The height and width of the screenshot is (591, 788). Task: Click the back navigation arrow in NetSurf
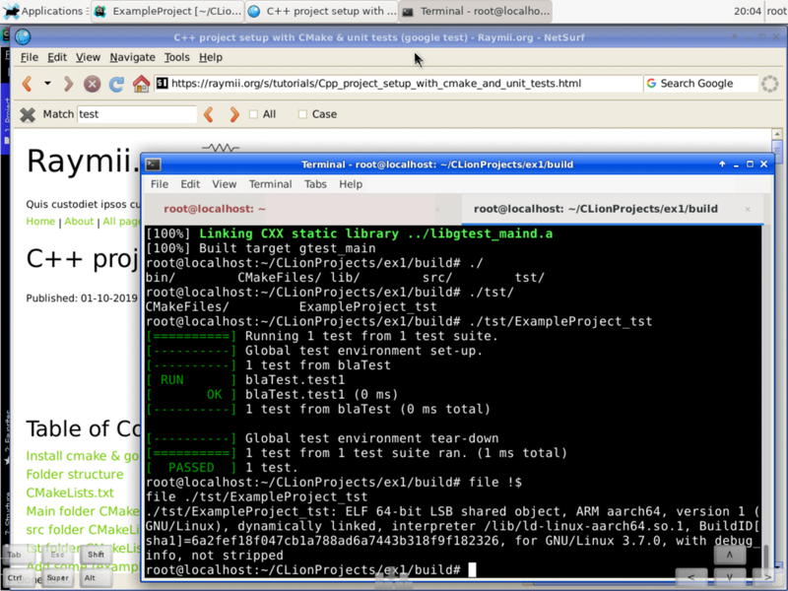(27, 84)
